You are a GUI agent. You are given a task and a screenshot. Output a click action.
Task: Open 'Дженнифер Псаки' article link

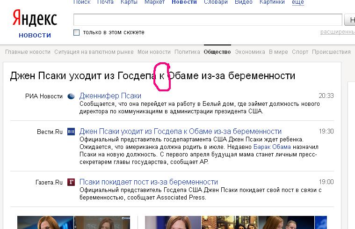tap(110, 96)
